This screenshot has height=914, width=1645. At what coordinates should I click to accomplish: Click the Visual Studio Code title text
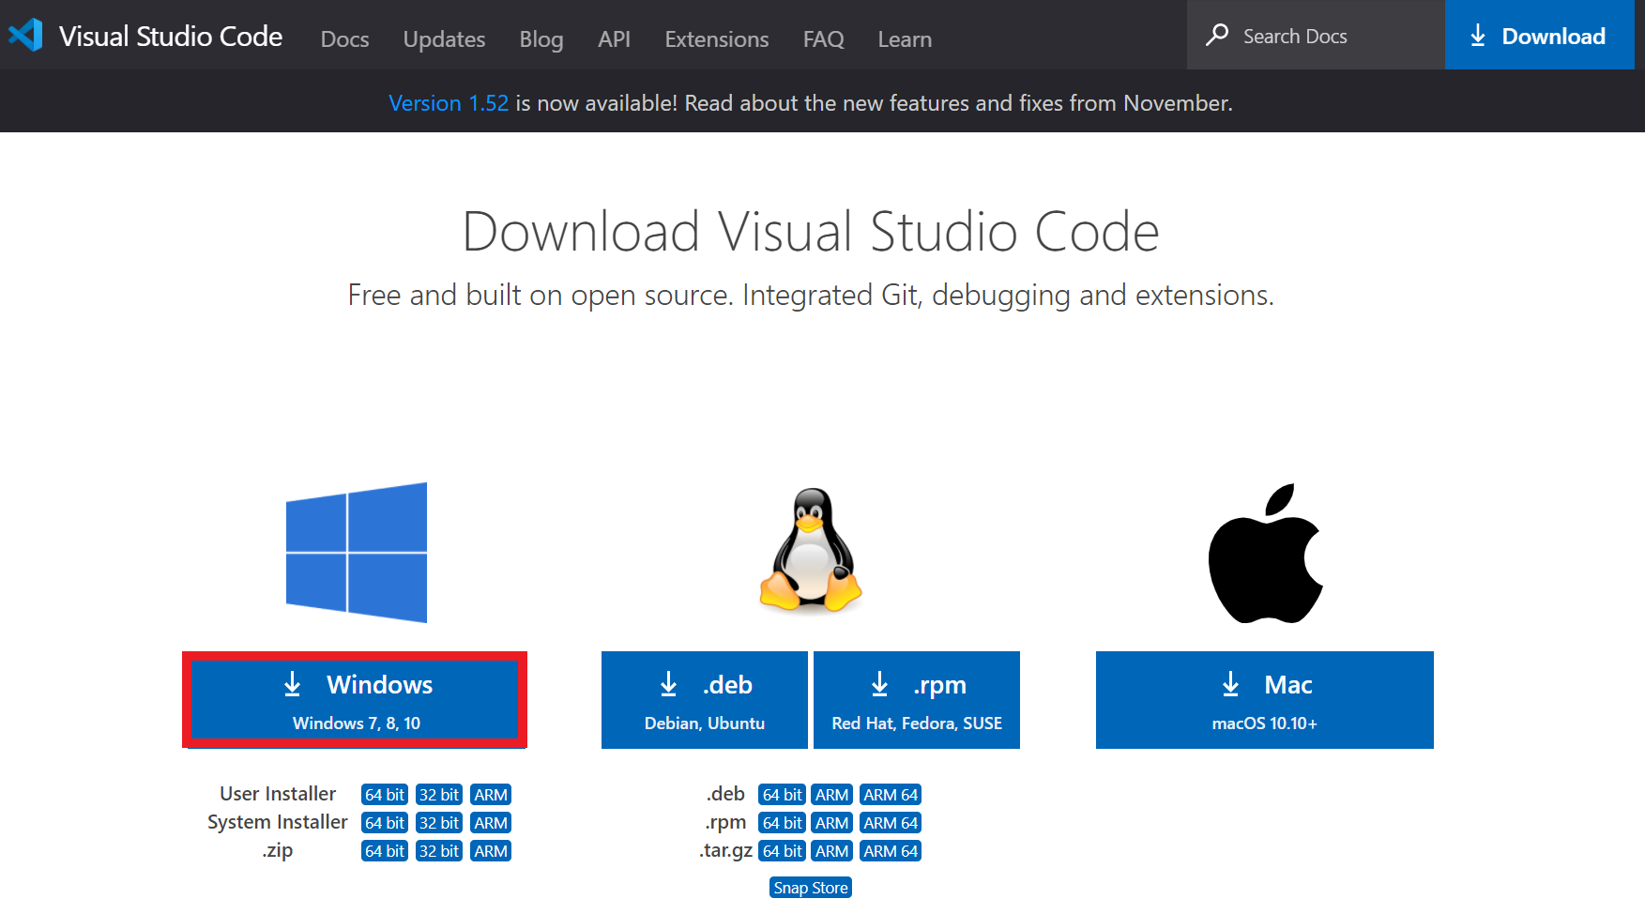point(171,36)
